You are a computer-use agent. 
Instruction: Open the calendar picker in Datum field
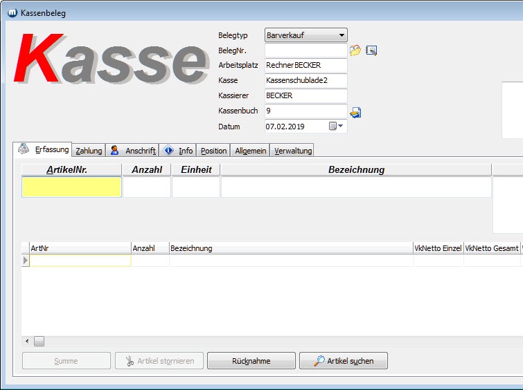point(336,127)
